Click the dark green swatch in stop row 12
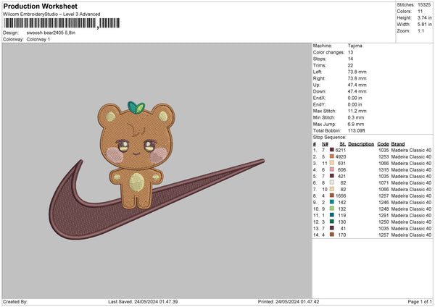 (332, 222)
